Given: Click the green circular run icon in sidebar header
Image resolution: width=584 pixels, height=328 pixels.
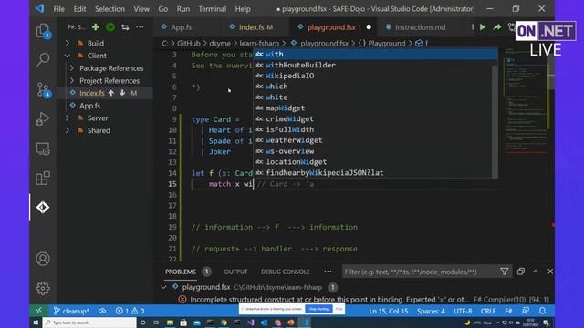Looking at the screenshot, I should (110, 27).
